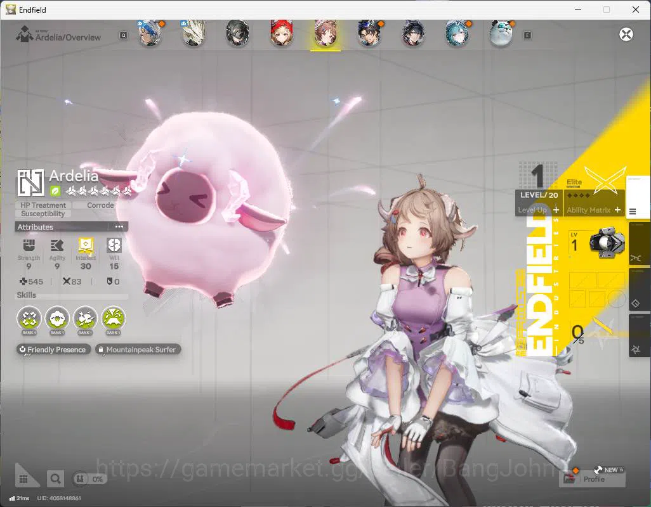The image size is (651, 507).
Task: Select the red-hooded blonde operator portrait
Action: click(x=282, y=34)
